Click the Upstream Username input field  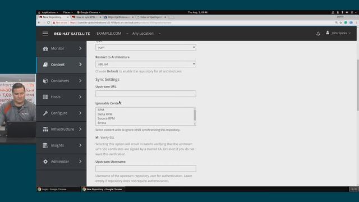click(x=146, y=168)
